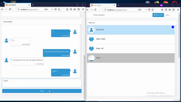Viewport: 181px width, 102px height.
Task: Open page actions menu in right window
Action: click(146, 10)
